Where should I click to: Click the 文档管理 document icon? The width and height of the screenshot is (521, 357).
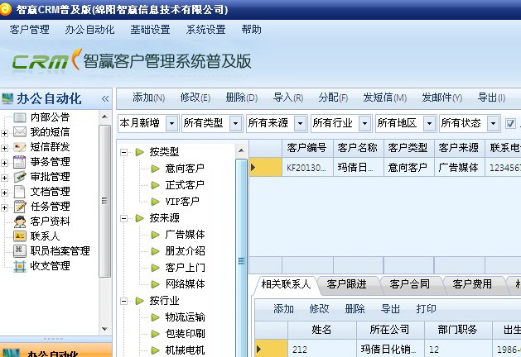point(20,192)
